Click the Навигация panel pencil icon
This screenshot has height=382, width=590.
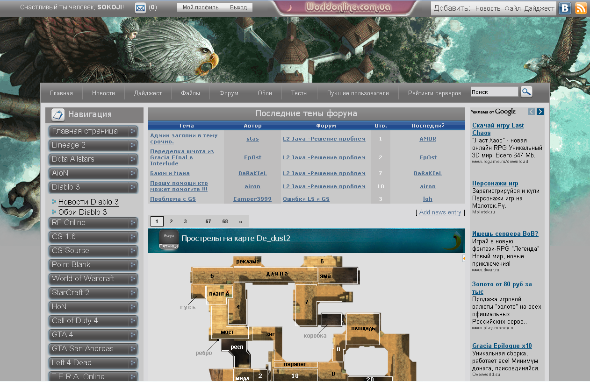click(x=58, y=114)
